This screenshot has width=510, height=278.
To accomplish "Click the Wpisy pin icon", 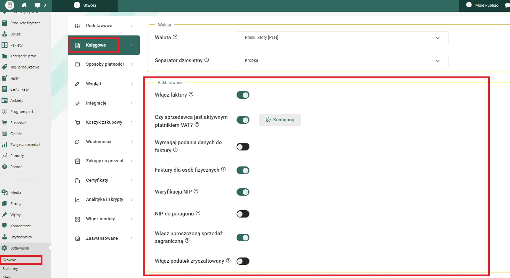I will click(x=5, y=215).
